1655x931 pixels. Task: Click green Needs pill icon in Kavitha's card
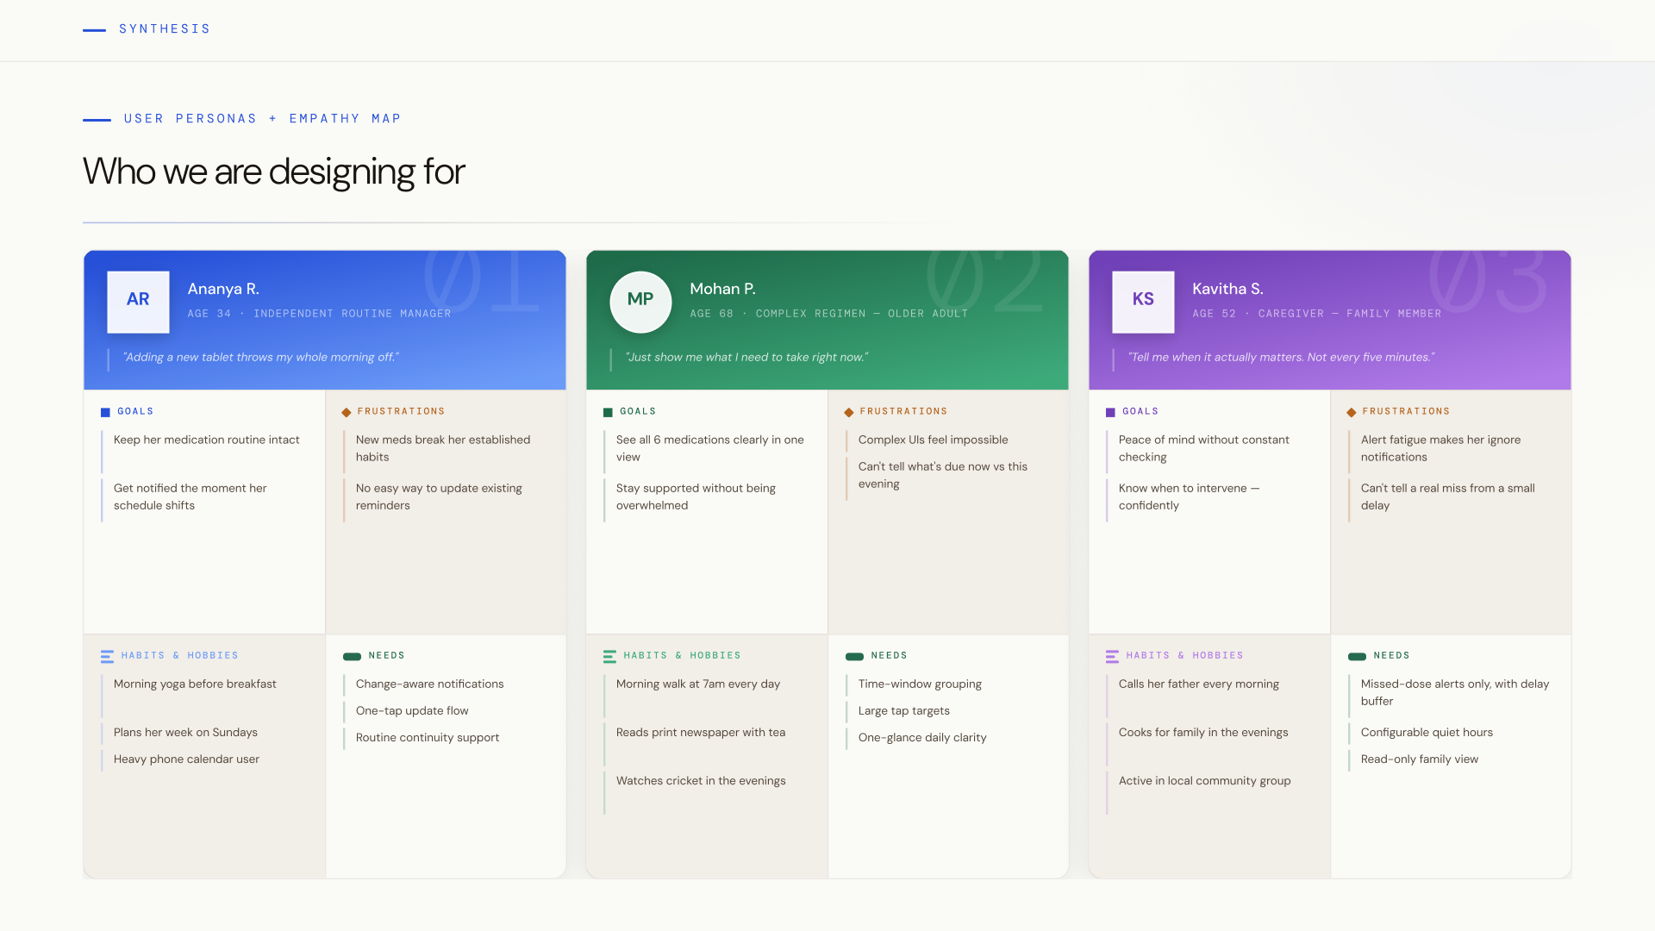(1357, 657)
